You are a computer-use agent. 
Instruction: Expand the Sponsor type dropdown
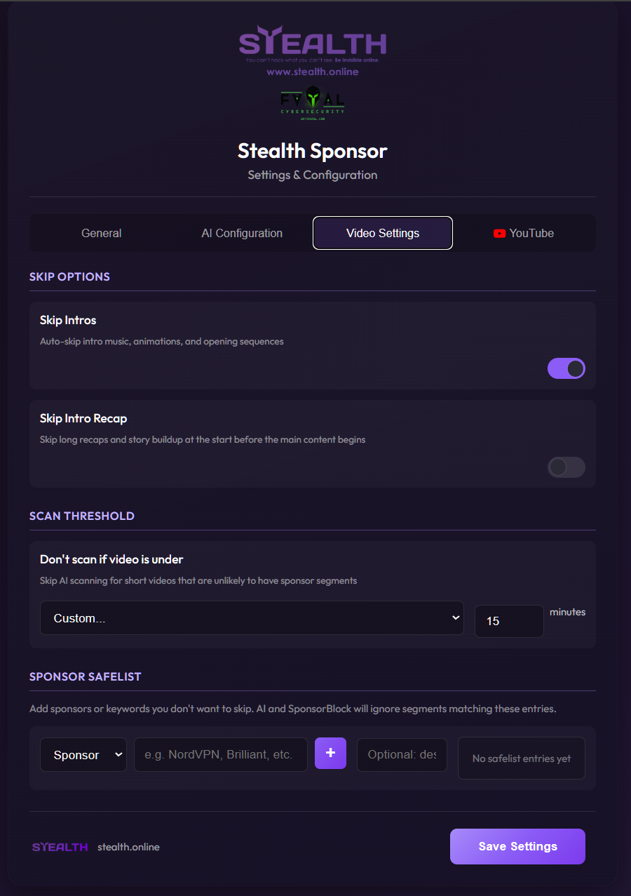(83, 755)
